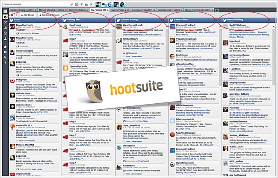
Task: Close the Fly Fishing SM tab
Action: pos(108,10)
